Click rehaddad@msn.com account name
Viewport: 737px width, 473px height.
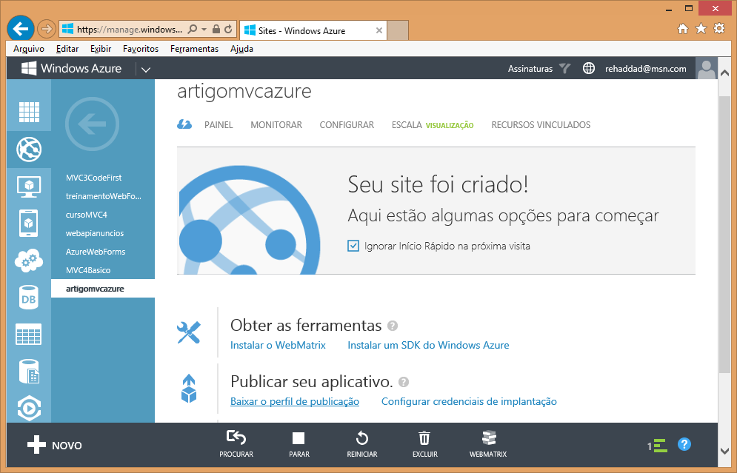(645, 69)
